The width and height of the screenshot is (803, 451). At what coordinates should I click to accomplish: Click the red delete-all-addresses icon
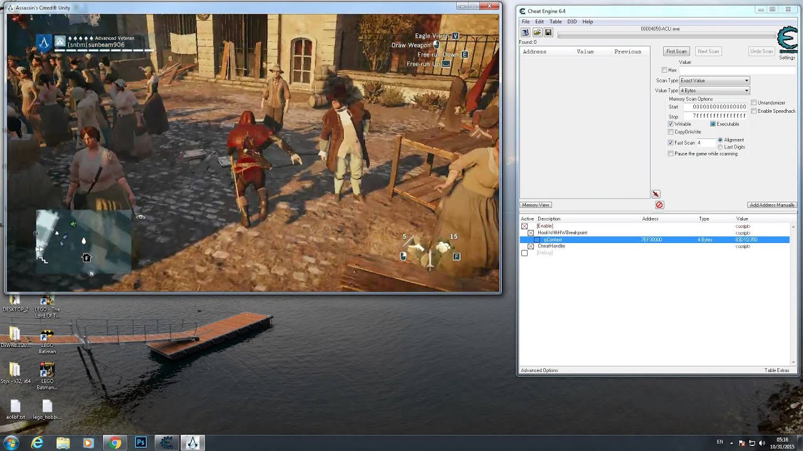(659, 205)
